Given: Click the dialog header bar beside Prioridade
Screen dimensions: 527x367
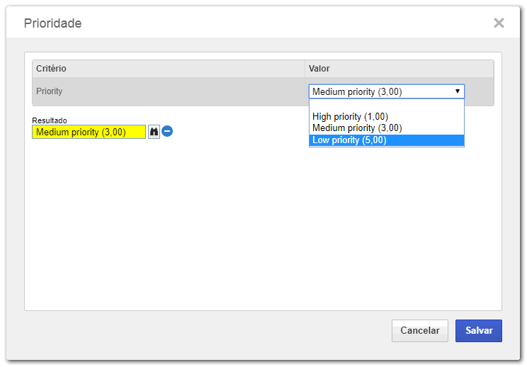Looking at the screenshot, I should pos(285,23).
